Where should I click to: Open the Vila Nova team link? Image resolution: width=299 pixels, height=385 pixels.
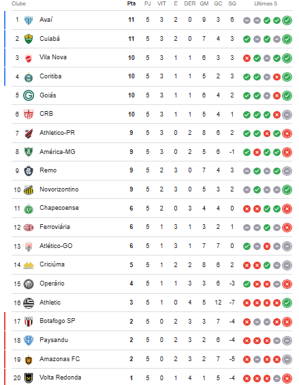(53, 57)
